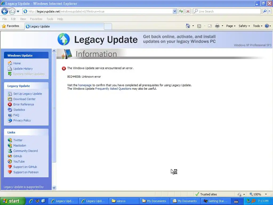Open the Frequently Asked Questions link
The height and width of the screenshot is (205, 273).
(x=113, y=89)
